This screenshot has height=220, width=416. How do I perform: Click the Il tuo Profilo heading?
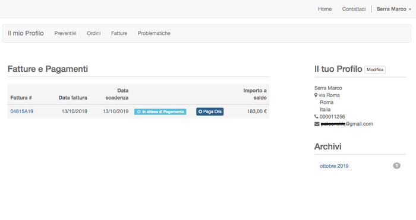[x=338, y=69]
